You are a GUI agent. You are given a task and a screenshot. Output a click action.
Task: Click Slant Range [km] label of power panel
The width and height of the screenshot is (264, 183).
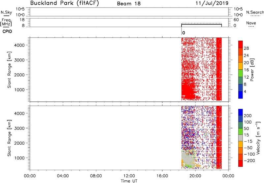[9, 70]
